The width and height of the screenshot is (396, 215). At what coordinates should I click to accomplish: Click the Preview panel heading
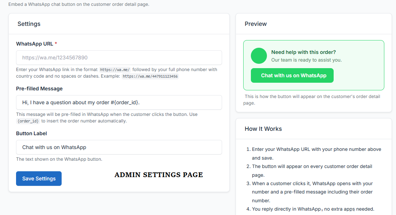click(256, 24)
